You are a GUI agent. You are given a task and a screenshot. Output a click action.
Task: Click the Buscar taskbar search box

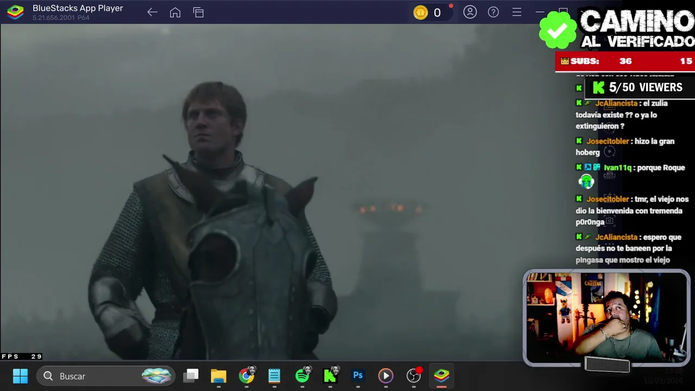106,376
